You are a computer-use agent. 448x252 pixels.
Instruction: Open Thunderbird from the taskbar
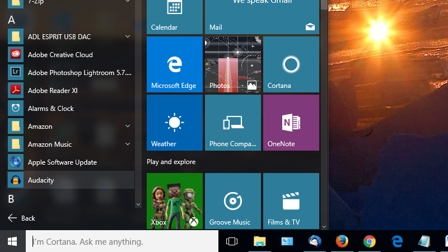tap(315, 241)
